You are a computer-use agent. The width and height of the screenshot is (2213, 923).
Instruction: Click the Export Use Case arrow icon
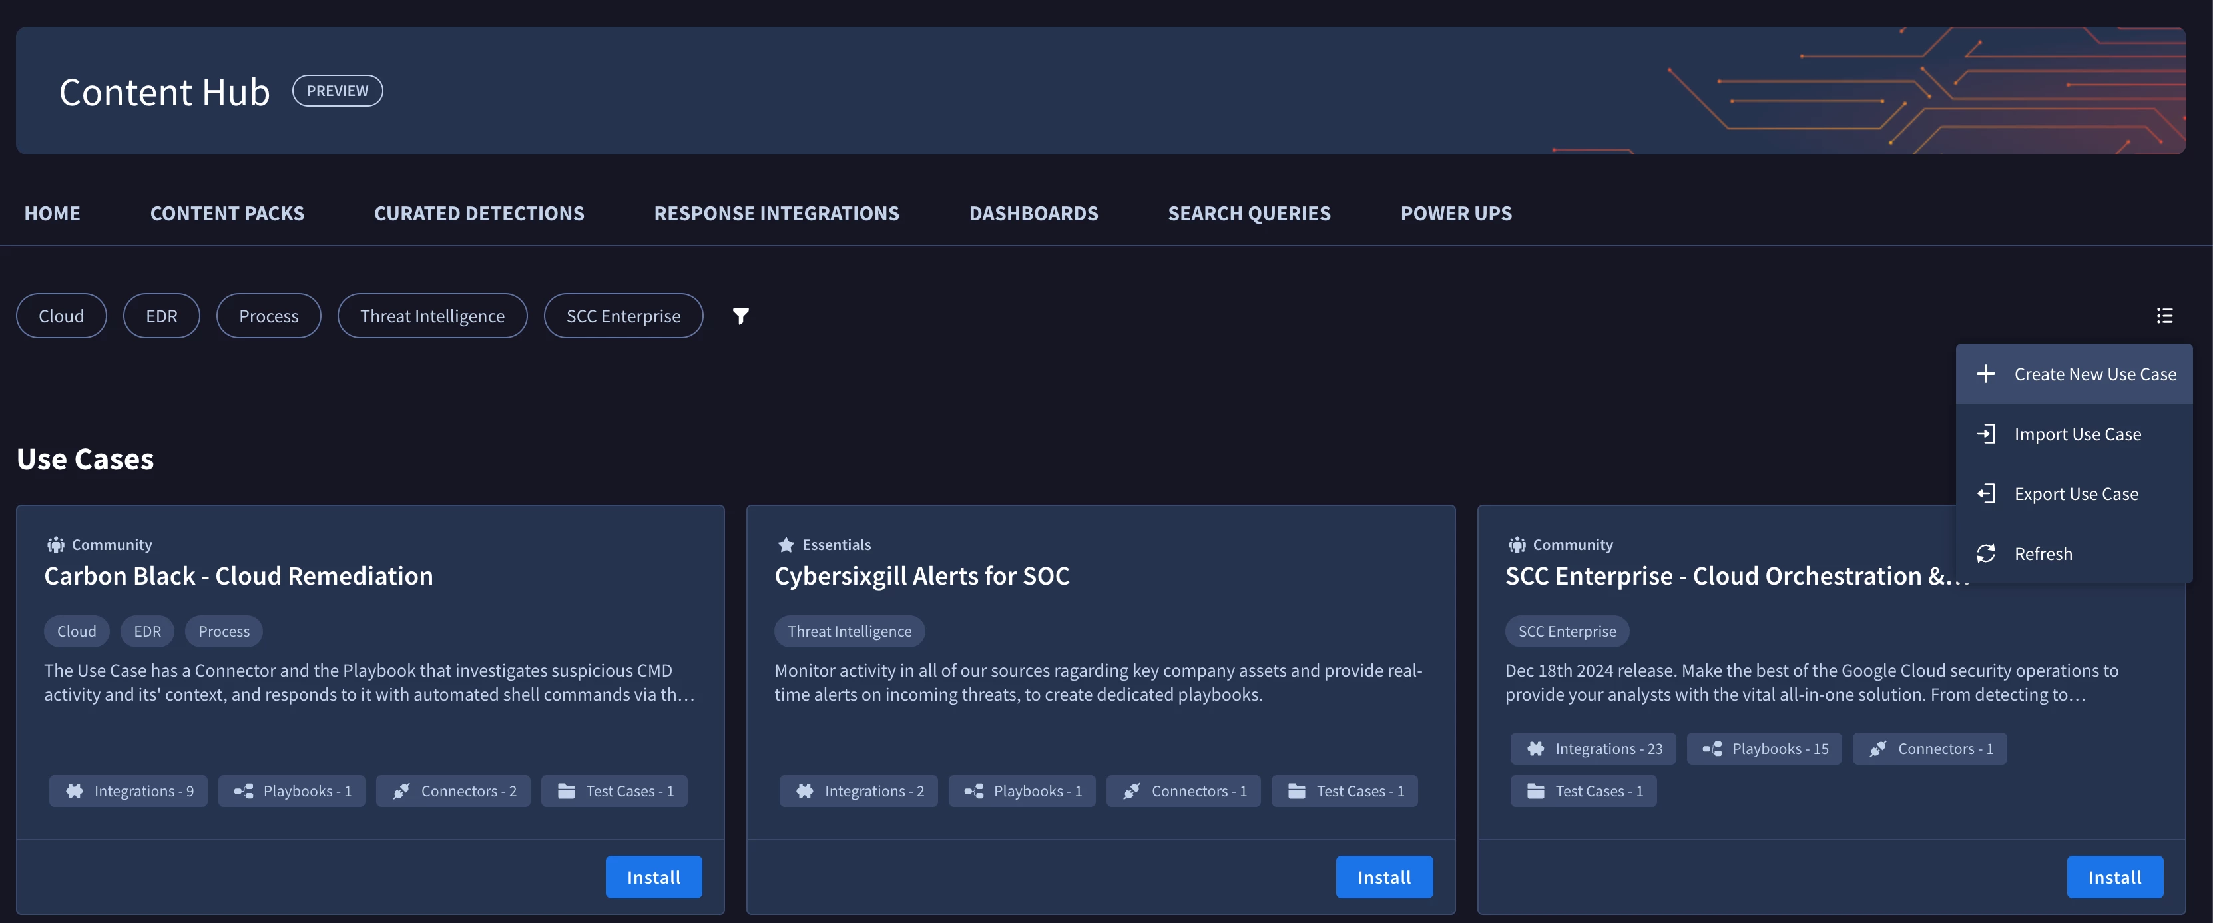(1985, 494)
